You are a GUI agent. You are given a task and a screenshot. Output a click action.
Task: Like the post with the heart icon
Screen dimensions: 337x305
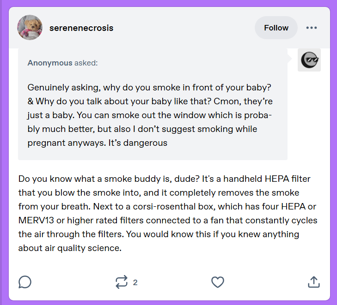tap(218, 282)
